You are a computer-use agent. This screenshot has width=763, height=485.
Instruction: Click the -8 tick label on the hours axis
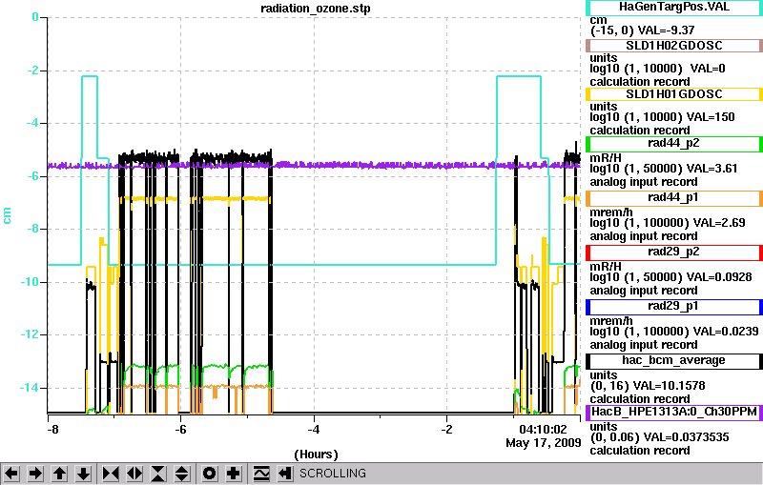(x=53, y=430)
